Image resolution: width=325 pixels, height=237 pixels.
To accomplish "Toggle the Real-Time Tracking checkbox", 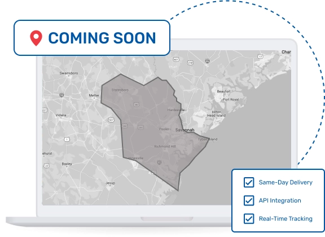I will click(249, 218).
